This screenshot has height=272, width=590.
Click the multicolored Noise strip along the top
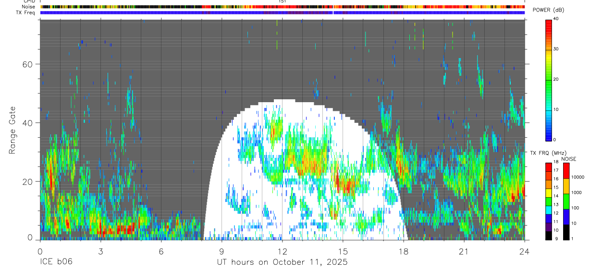click(282, 7)
